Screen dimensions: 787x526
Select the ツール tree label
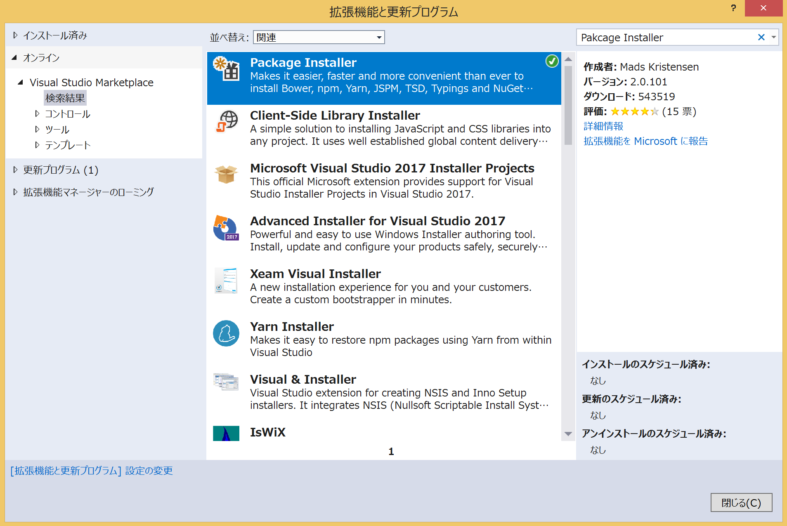click(57, 130)
